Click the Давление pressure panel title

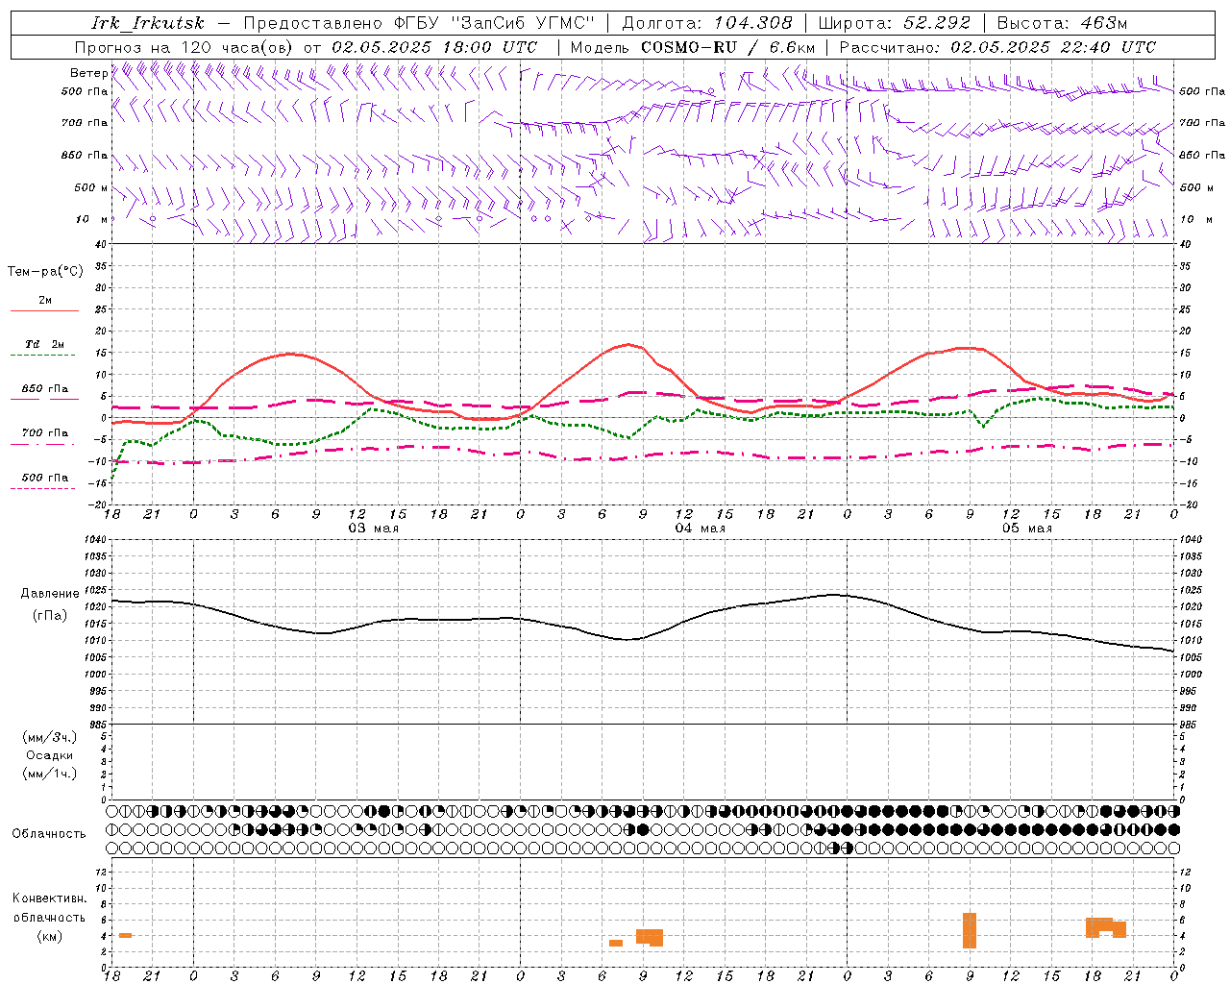(50, 594)
